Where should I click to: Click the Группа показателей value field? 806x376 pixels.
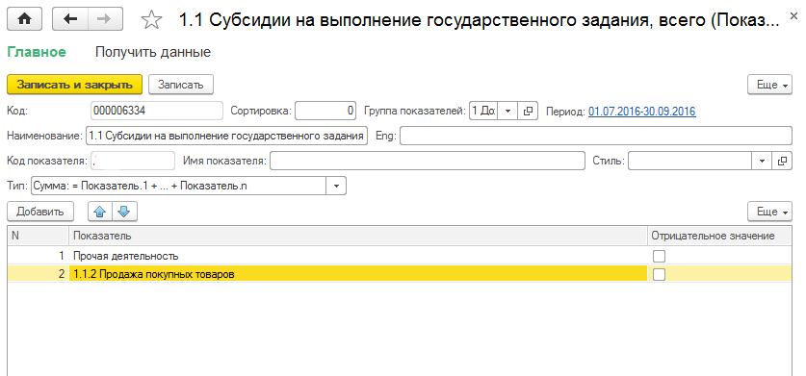(483, 111)
